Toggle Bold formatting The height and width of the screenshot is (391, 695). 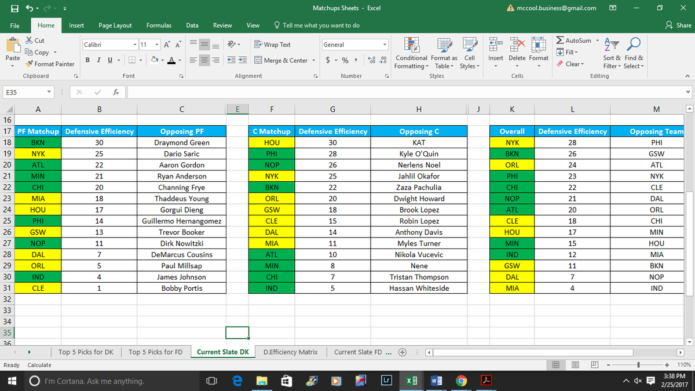pyautogui.click(x=87, y=60)
